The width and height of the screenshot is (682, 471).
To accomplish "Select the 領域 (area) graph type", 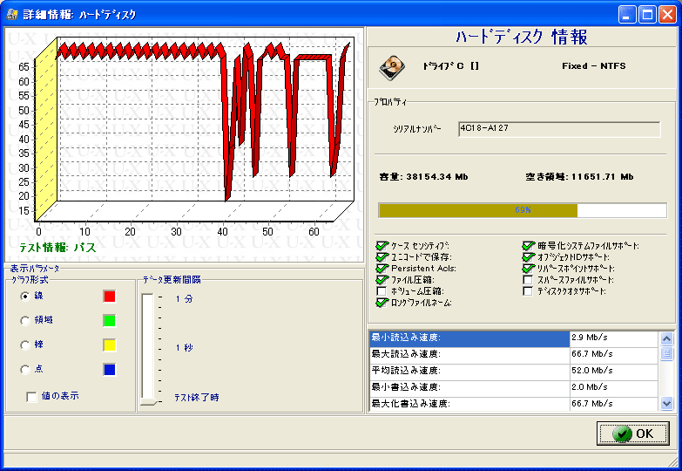I will tap(24, 321).
